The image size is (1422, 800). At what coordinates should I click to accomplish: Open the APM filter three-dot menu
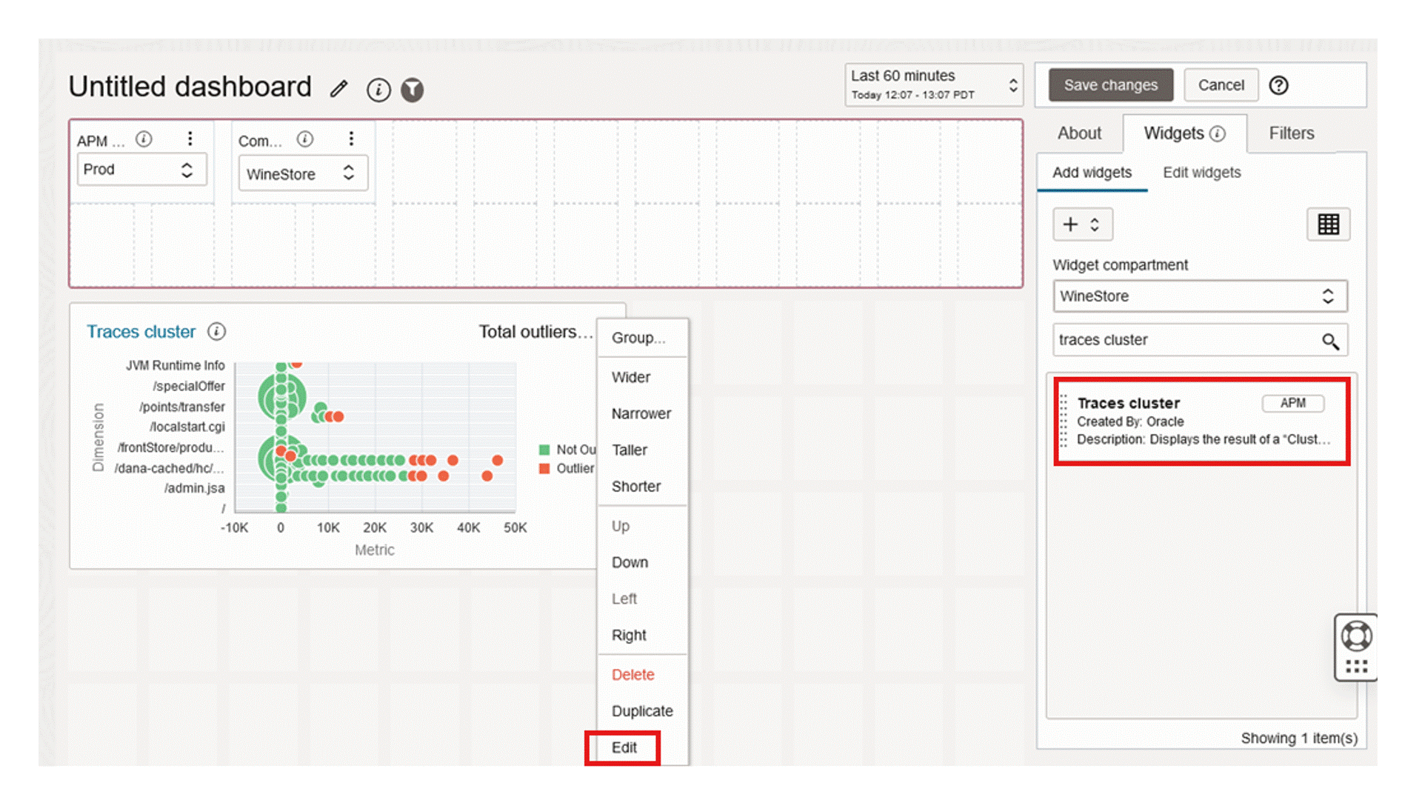click(190, 139)
